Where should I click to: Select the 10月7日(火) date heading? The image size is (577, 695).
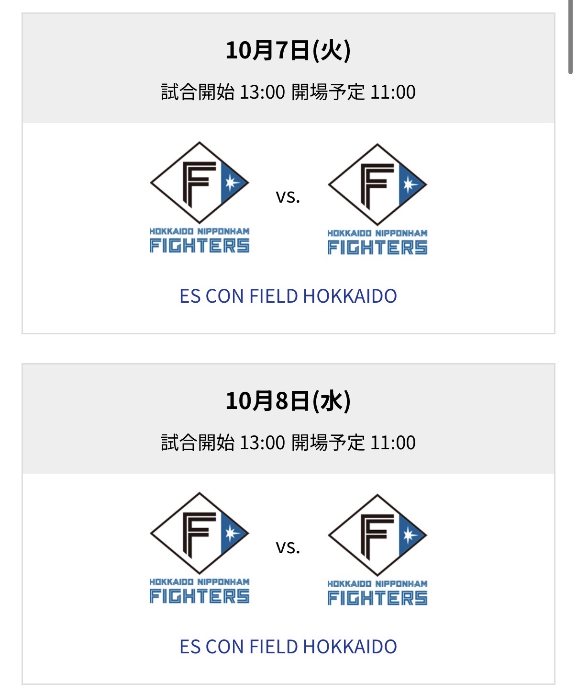coord(288,50)
